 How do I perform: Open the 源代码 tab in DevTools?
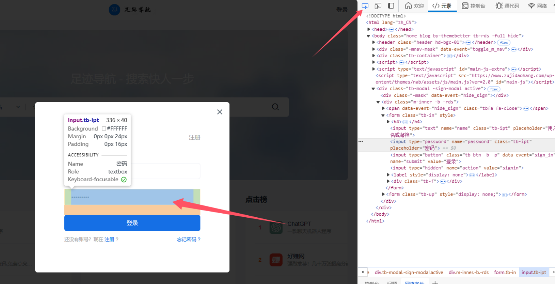click(x=507, y=6)
